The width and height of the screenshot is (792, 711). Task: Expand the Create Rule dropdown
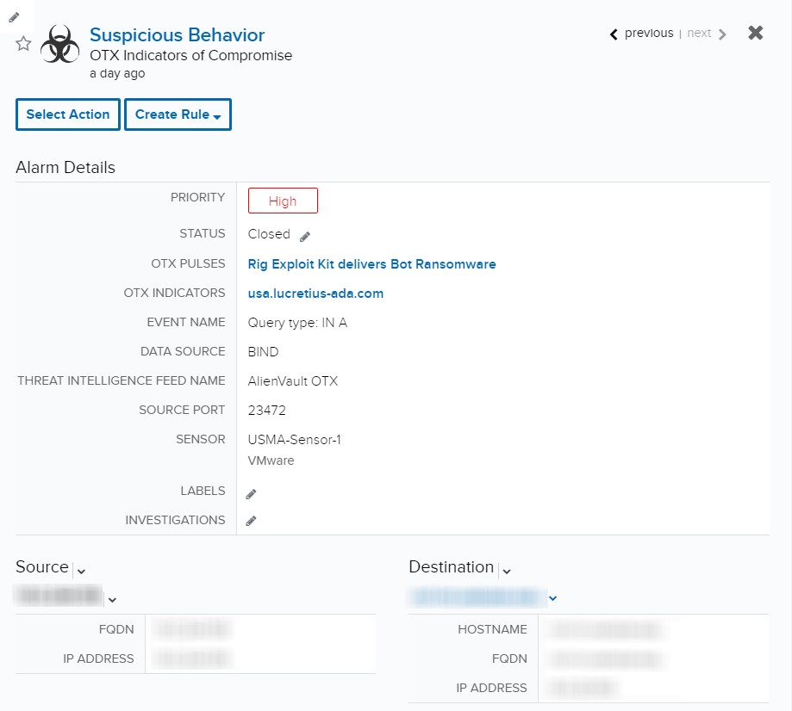[178, 114]
